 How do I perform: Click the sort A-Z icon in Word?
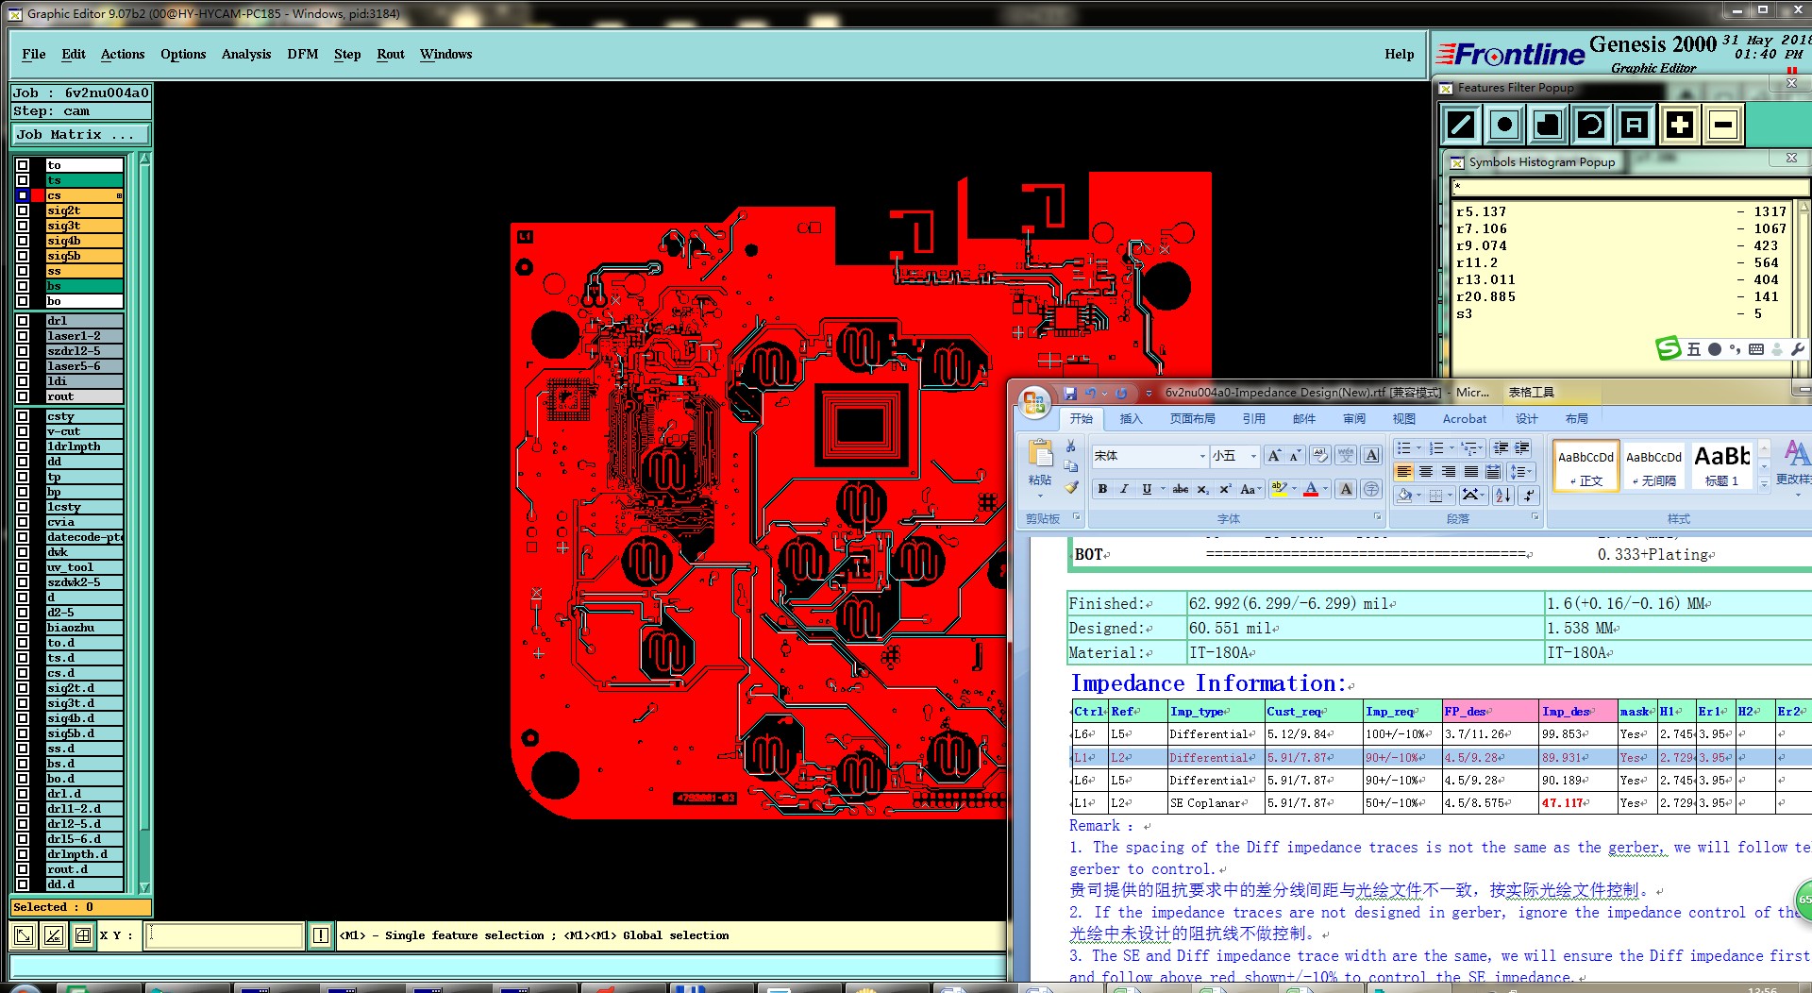coord(1503,495)
